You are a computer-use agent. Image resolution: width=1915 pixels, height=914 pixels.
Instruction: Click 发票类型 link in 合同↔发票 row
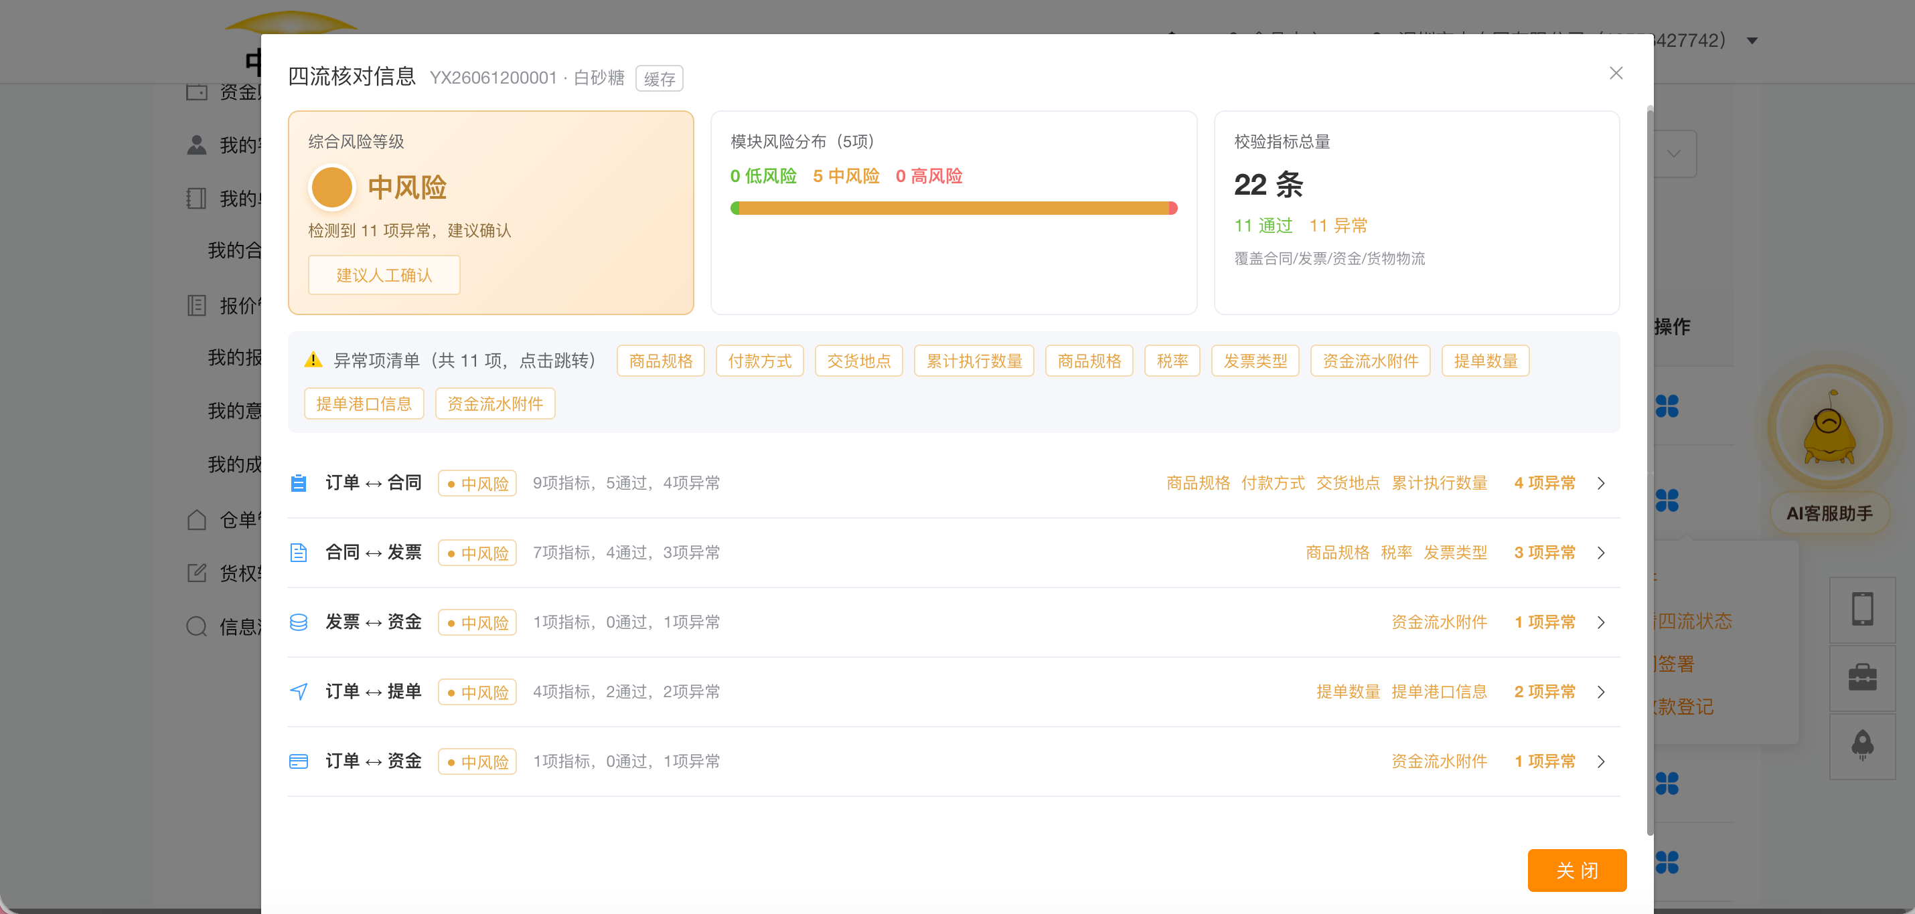click(x=1455, y=553)
